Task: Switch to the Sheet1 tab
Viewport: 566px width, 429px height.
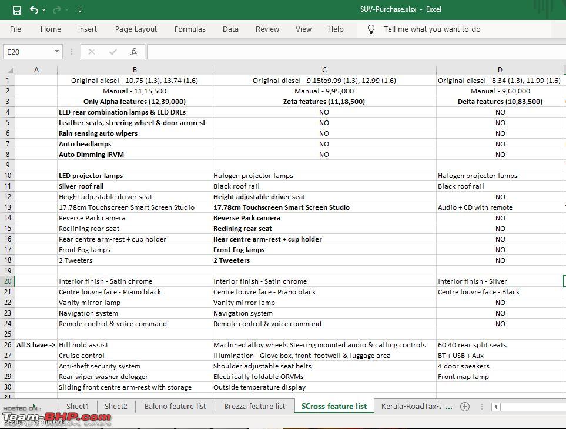Action: point(77,406)
